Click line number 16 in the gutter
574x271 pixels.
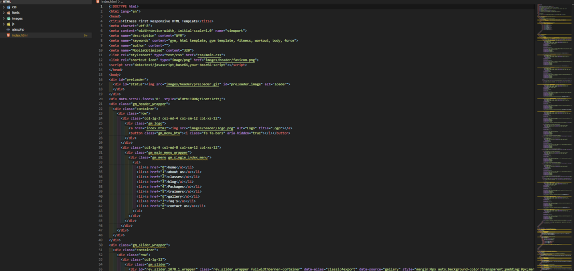[100, 80]
